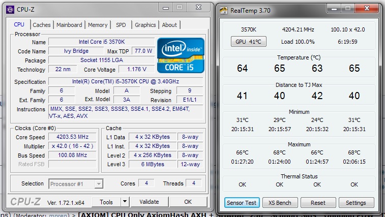The image size is (385, 217).
Task: Click 'Load 100.0%' in RealTemp
Action: 298,42
